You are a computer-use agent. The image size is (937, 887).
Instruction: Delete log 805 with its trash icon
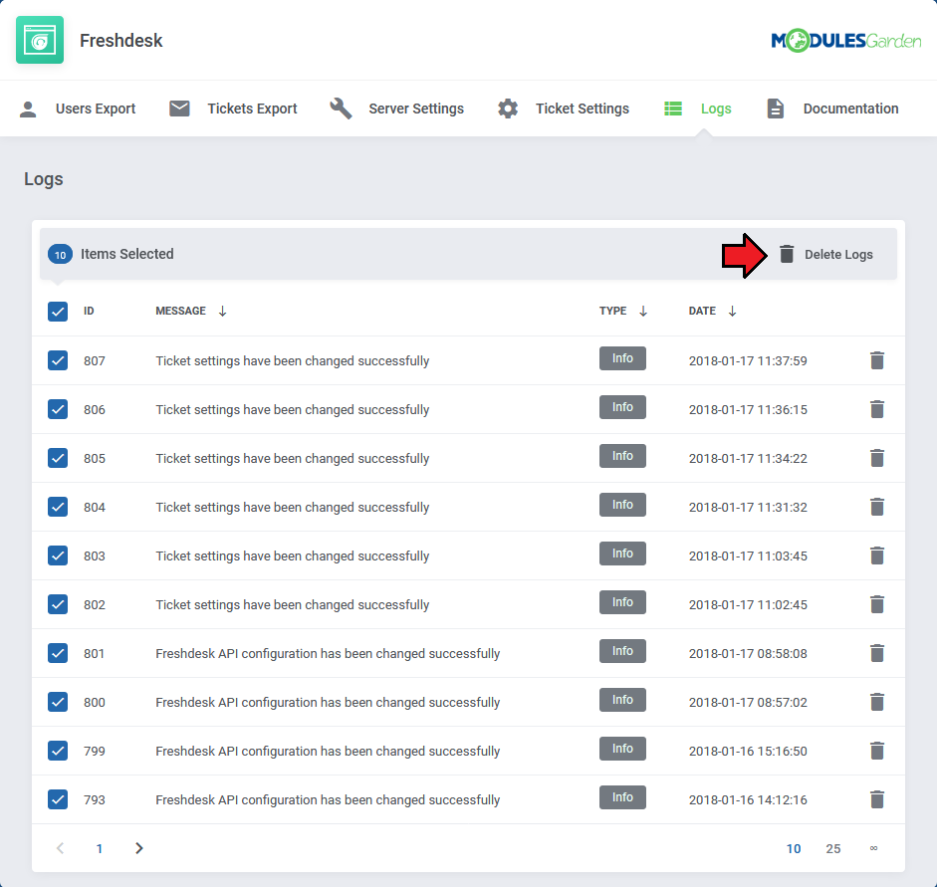coord(876,458)
